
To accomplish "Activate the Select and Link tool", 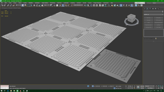I will [x=8, y=5].
